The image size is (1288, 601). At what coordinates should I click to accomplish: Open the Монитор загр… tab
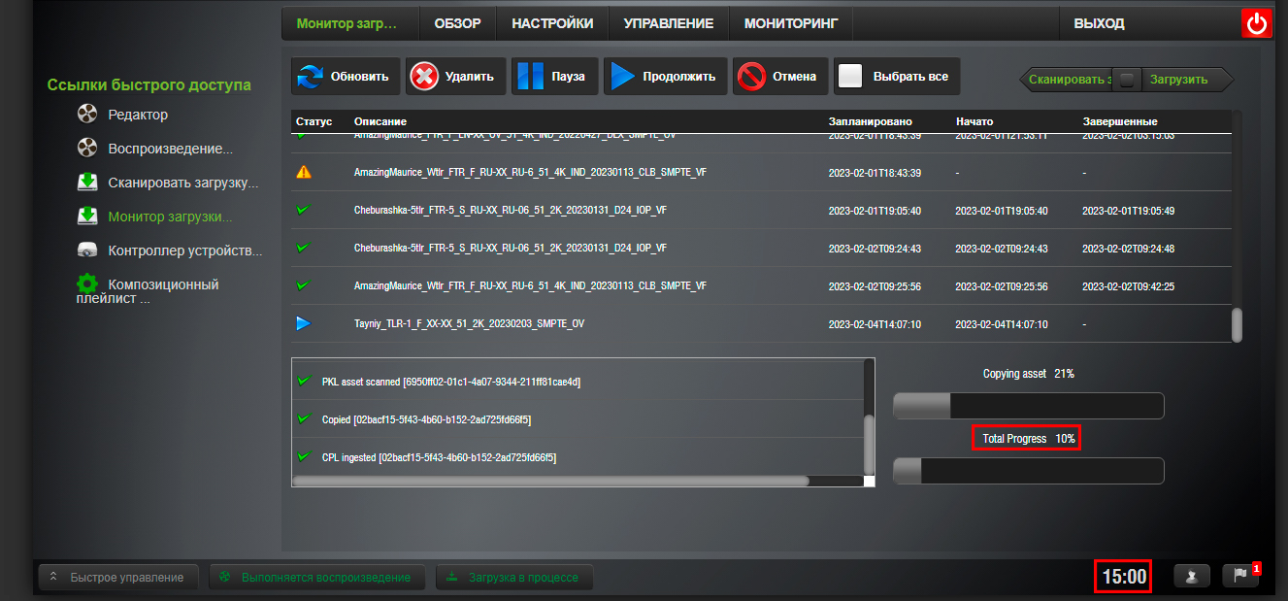[350, 23]
